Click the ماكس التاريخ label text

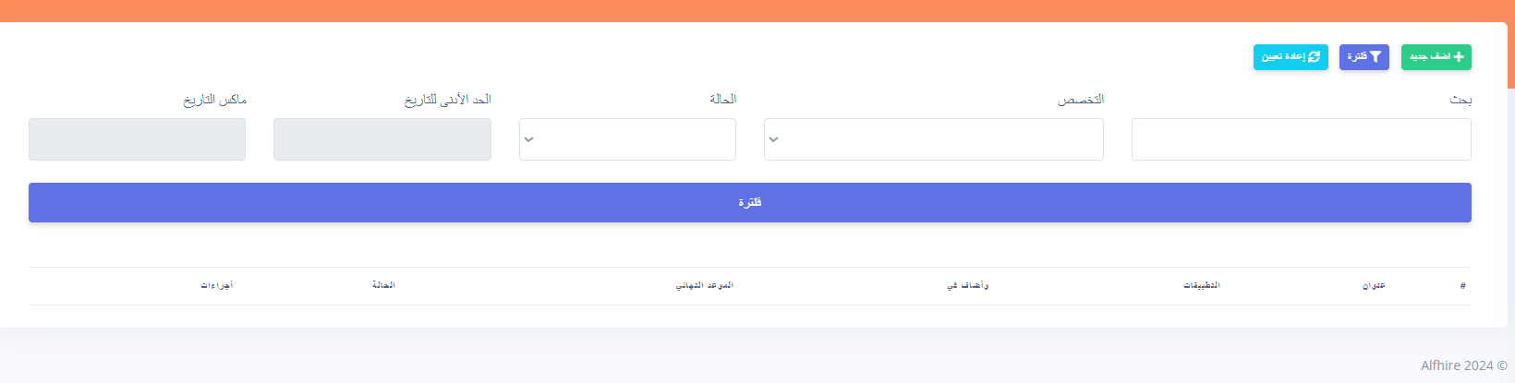point(214,100)
